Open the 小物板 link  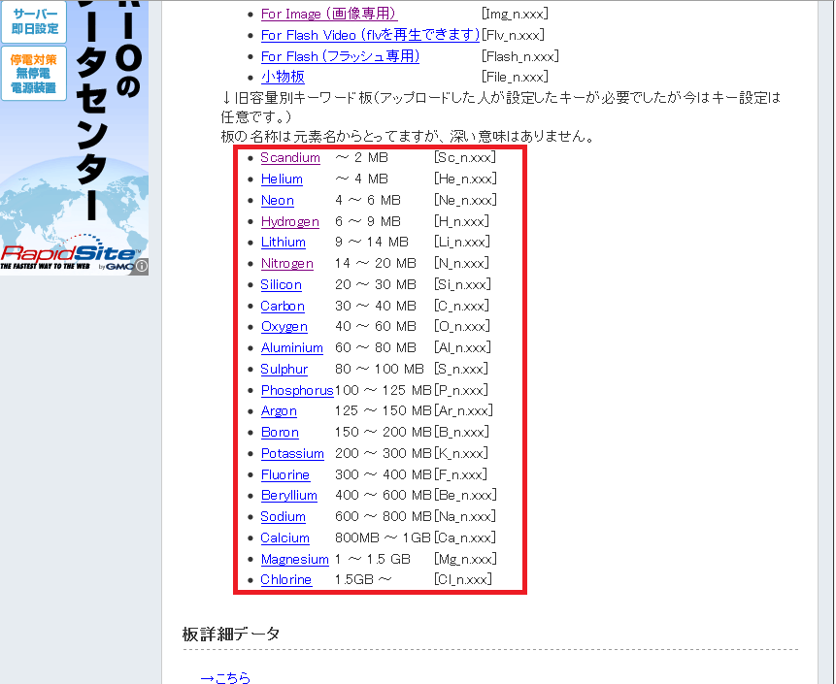click(x=283, y=77)
